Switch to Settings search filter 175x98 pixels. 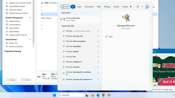(107, 7)
